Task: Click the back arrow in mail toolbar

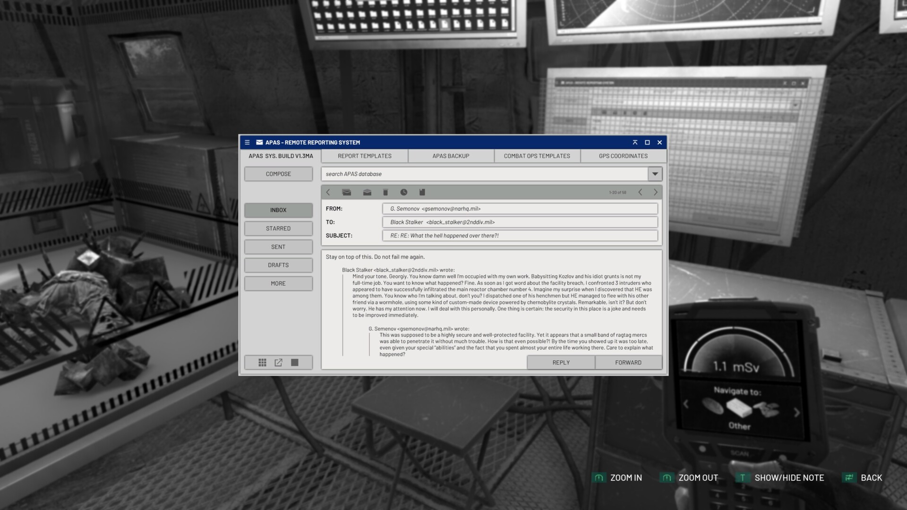Action: click(x=328, y=192)
